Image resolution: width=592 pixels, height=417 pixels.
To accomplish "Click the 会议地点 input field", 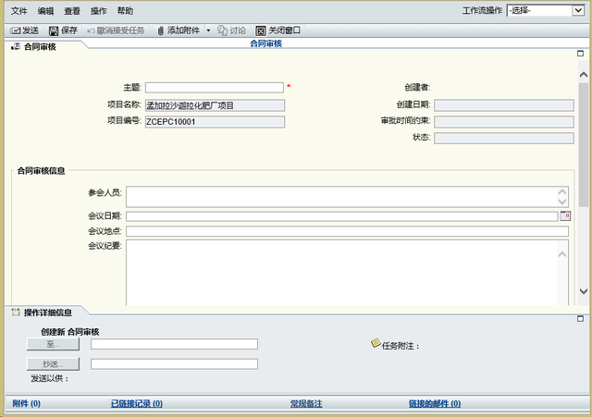I will (x=348, y=231).
